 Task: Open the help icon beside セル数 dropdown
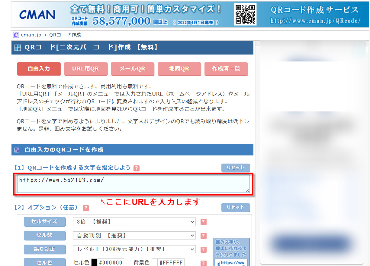point(203,236)
